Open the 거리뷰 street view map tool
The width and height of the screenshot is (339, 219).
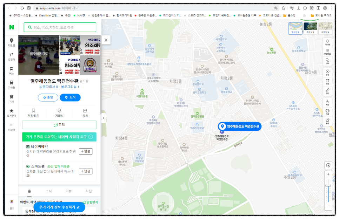pos(327,42)
